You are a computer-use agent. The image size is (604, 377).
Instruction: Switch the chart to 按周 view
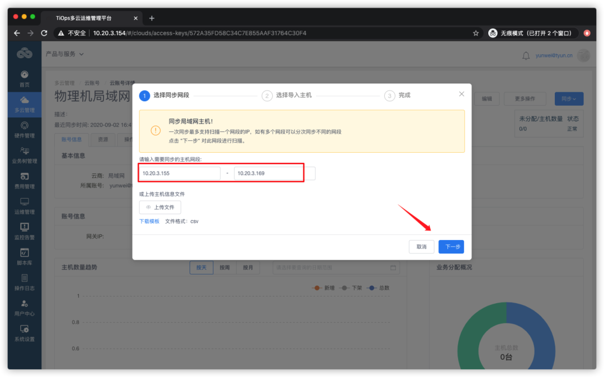pos(224,267)
